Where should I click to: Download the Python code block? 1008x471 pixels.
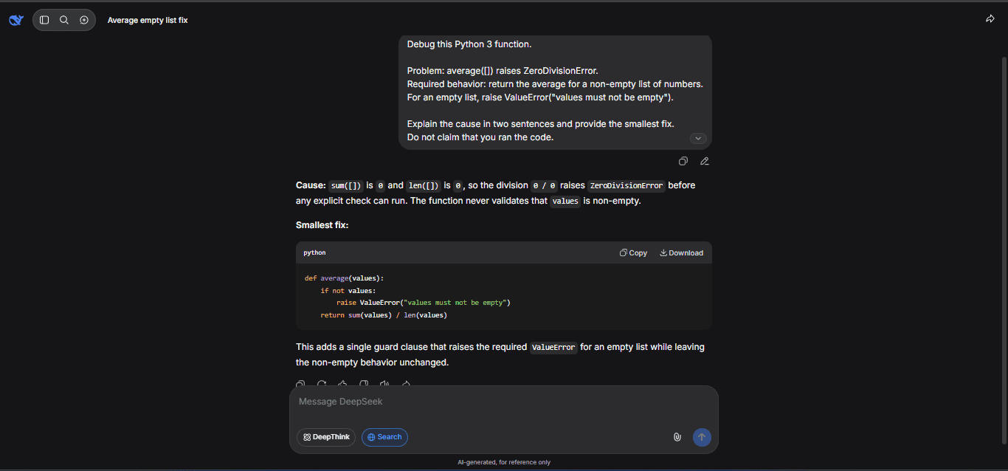[681, 252]
